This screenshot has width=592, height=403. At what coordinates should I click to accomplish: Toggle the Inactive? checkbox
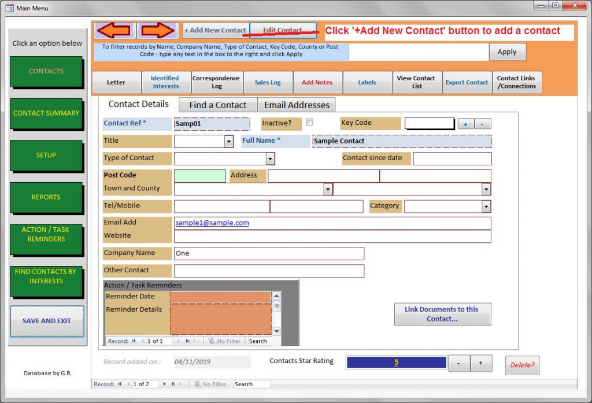tap(309, 123)
